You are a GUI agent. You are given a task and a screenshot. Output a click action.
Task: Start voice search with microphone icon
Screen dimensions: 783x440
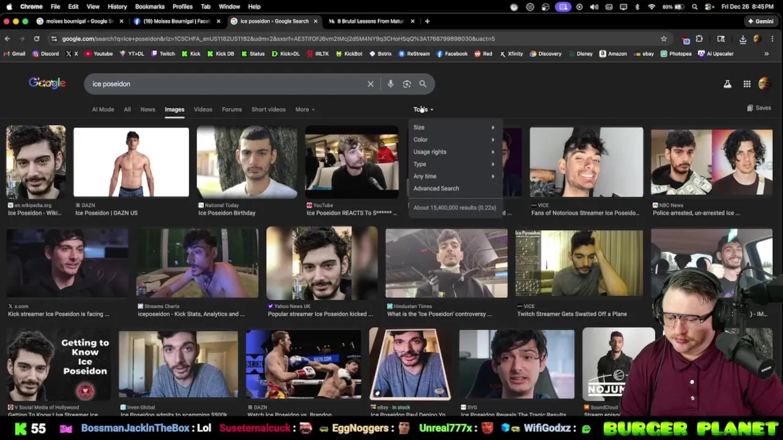[x=390, y=84]
